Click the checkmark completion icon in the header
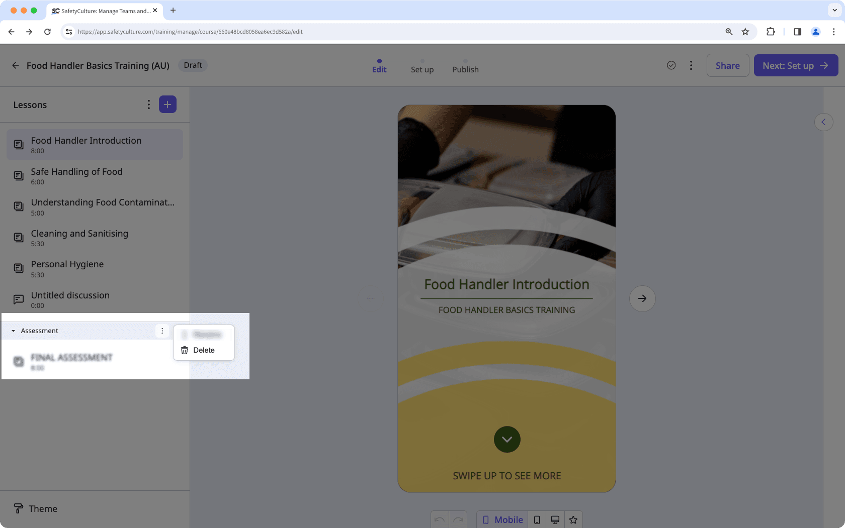Screen dimensions: 845x528 (671, 65)
